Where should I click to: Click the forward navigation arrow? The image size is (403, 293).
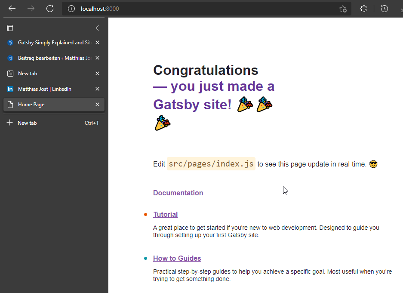coord(31,9)
